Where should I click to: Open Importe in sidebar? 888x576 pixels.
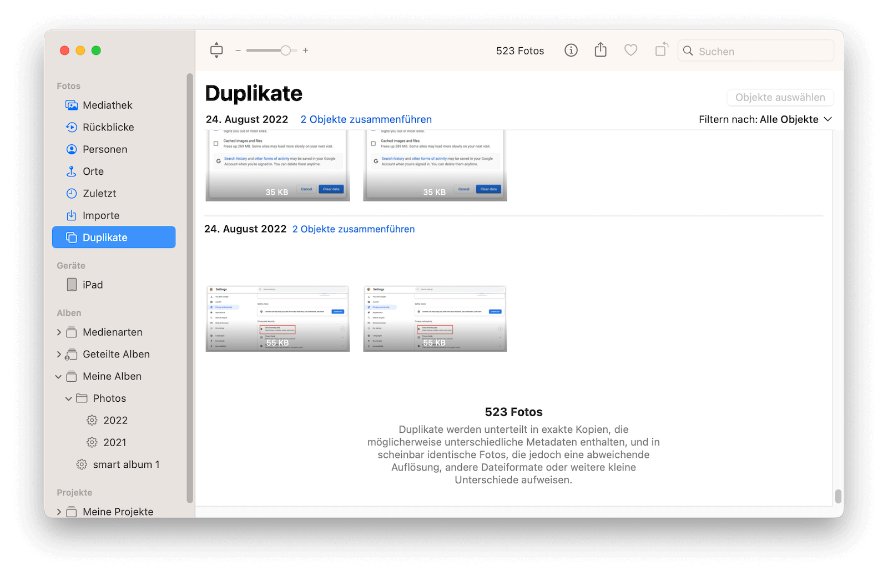tap(114, 215)
